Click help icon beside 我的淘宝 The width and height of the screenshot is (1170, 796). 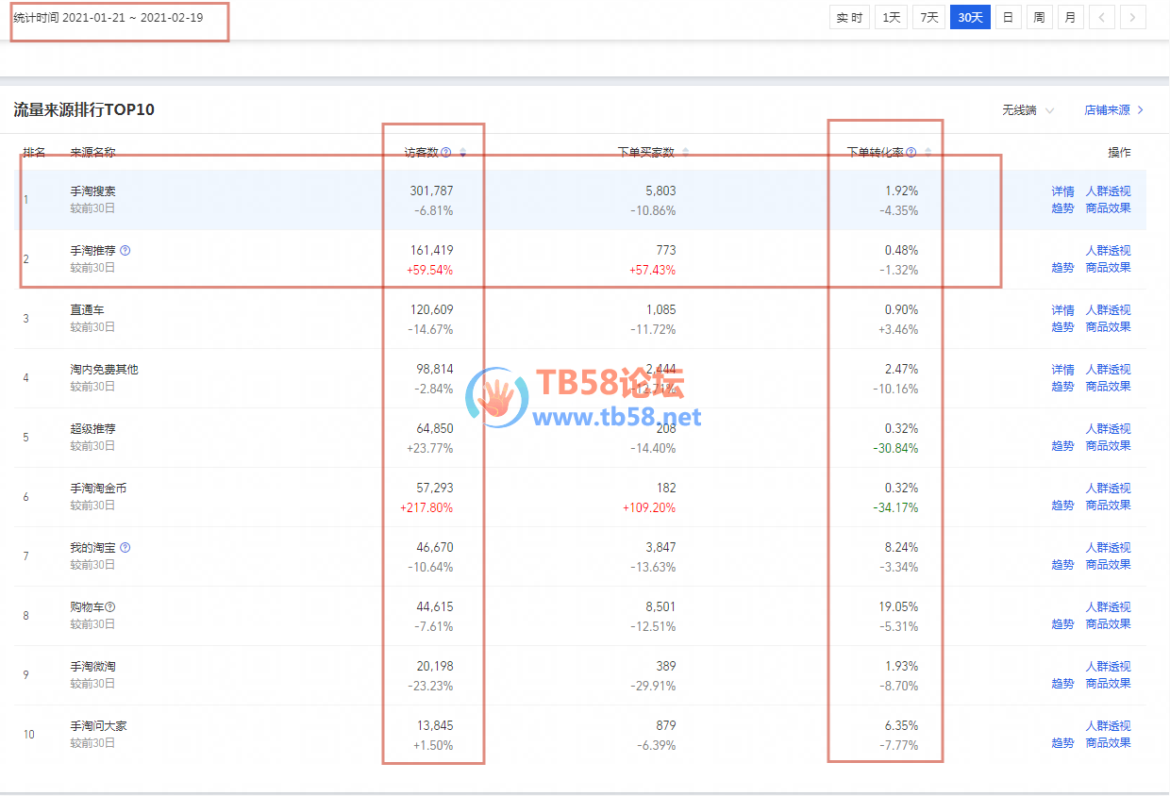pos(125,548)
